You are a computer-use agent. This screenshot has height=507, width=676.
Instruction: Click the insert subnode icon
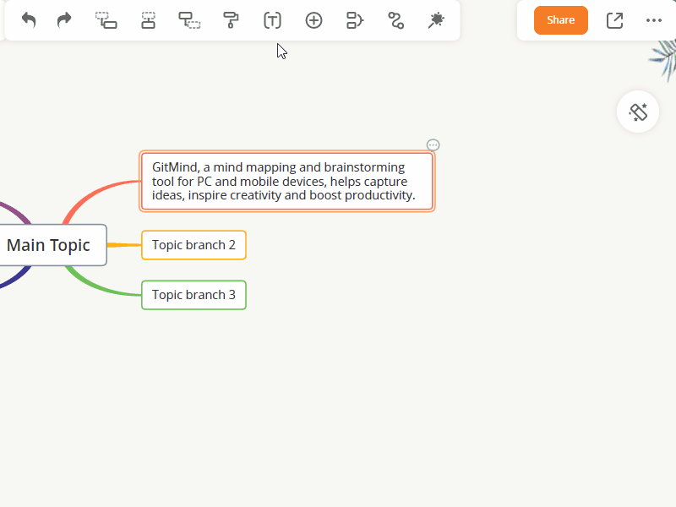click(x=106, y=20)
